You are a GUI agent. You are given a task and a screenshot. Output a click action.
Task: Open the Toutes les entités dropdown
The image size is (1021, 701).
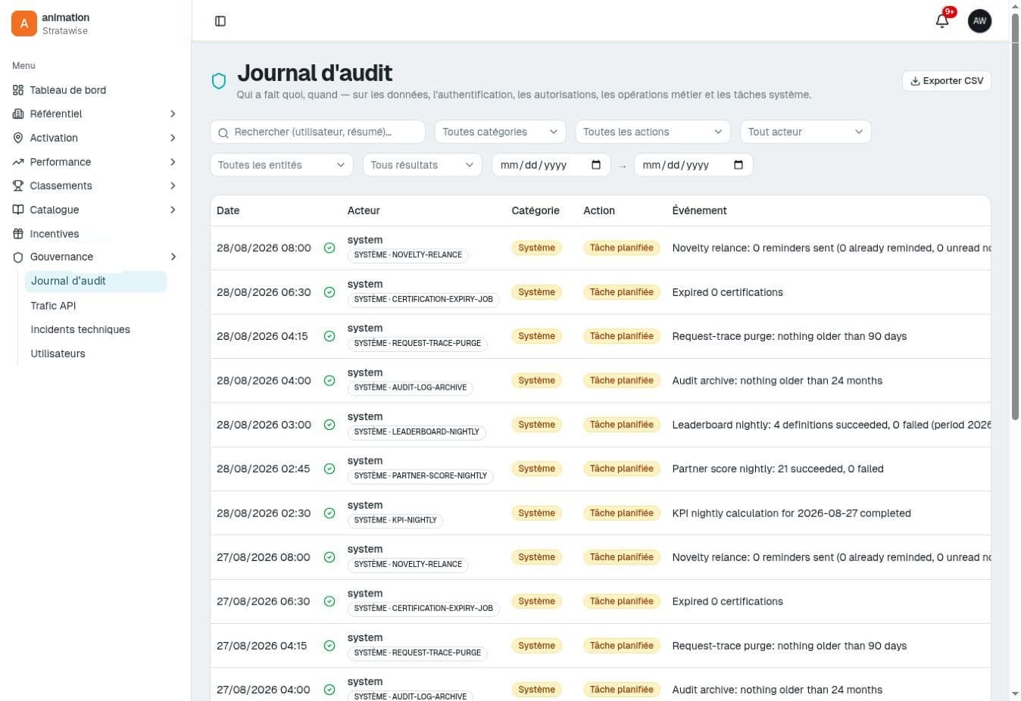pyautogui.click(x=282, y=165)
